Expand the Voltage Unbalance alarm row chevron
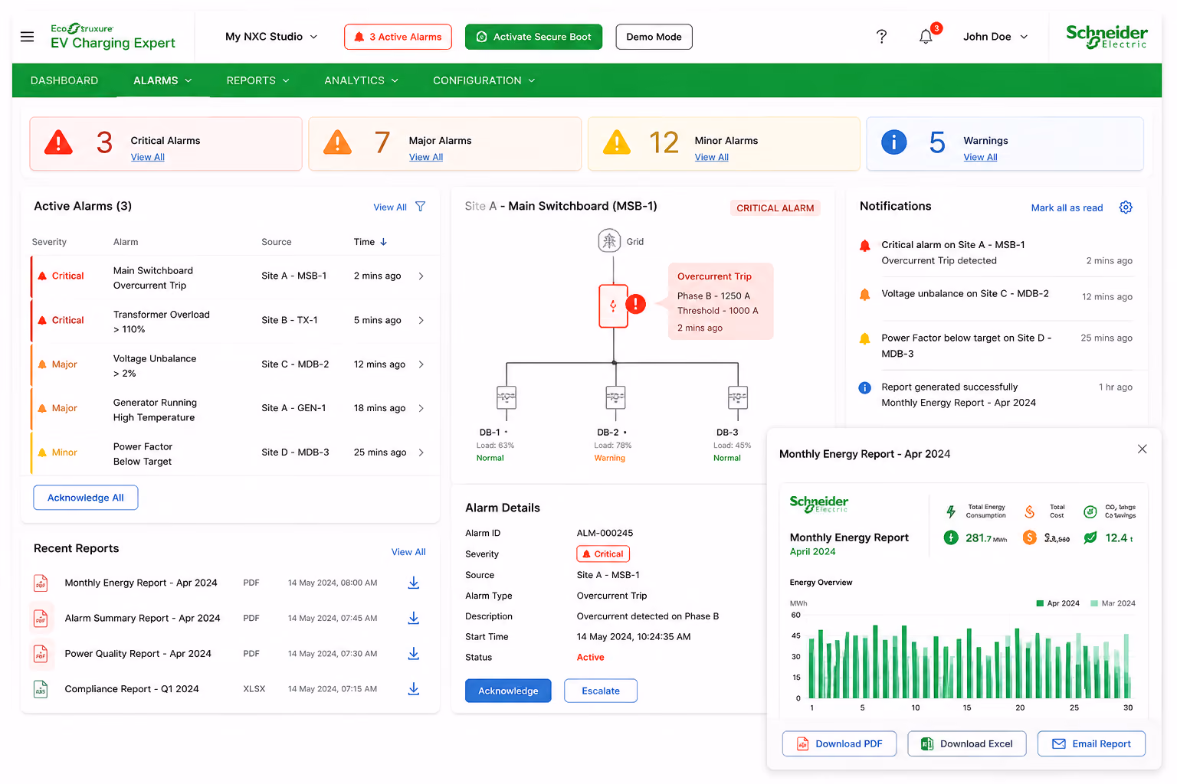The height and width of the screenshot is (784, 1177). 421,364
